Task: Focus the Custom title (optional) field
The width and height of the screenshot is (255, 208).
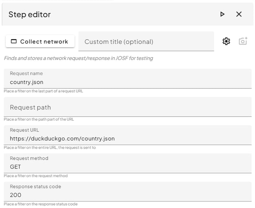Action: 146,42
